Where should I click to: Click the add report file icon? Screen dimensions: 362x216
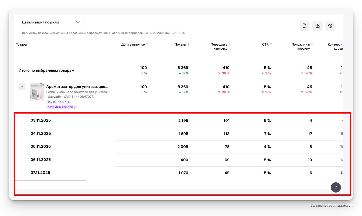(x=305, y=26)
